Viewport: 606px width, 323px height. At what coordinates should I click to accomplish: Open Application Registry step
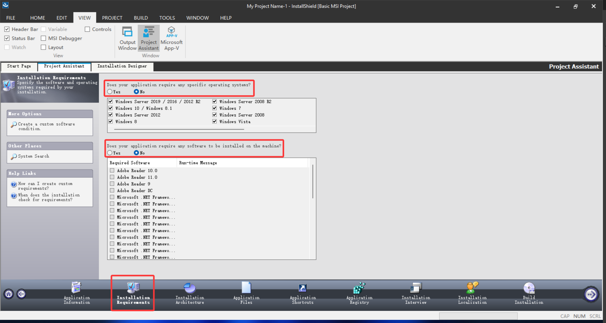359,293
